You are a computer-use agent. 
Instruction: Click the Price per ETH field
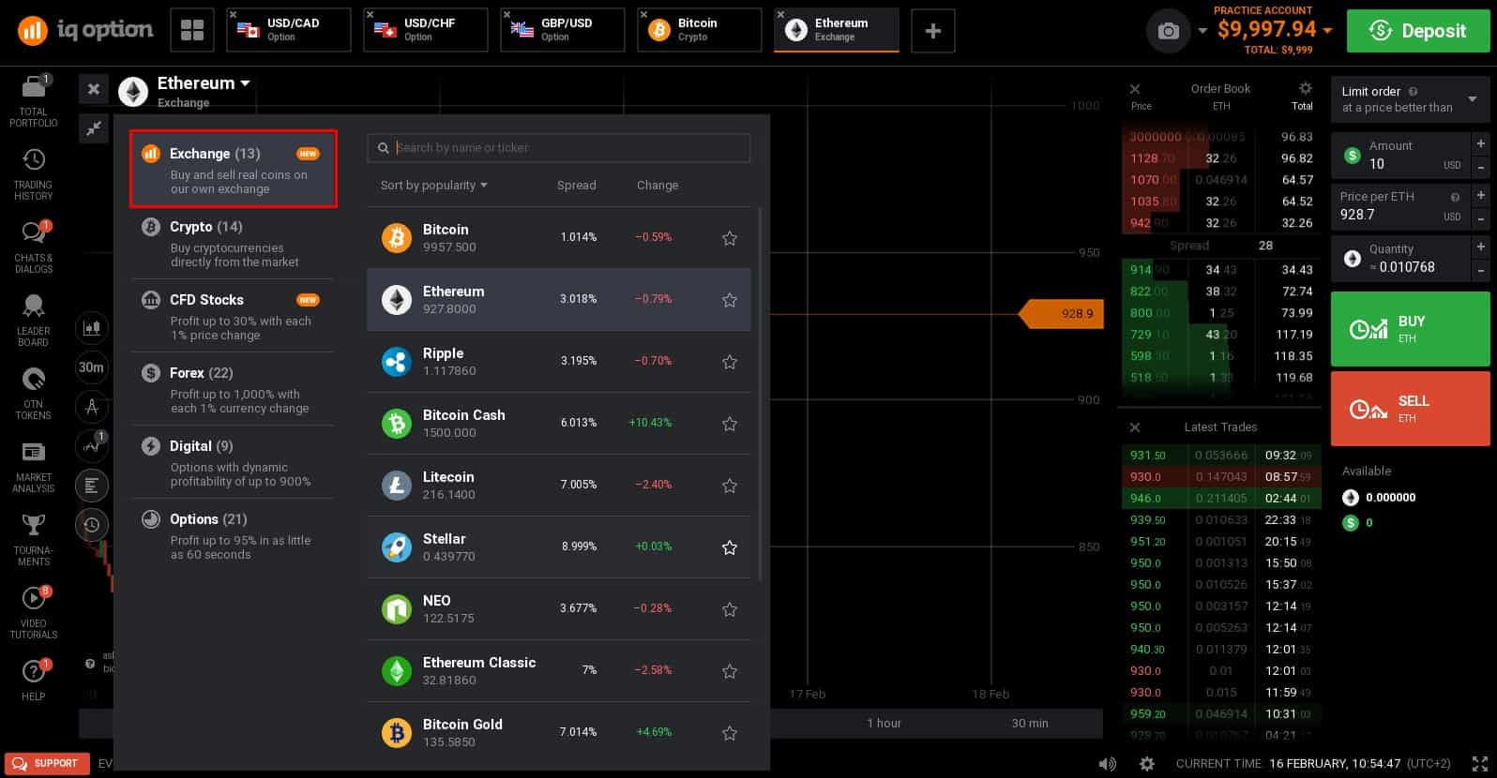(1401, 206)
